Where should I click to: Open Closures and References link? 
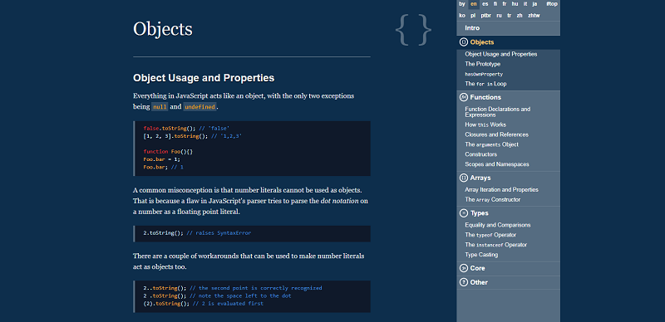496,134
